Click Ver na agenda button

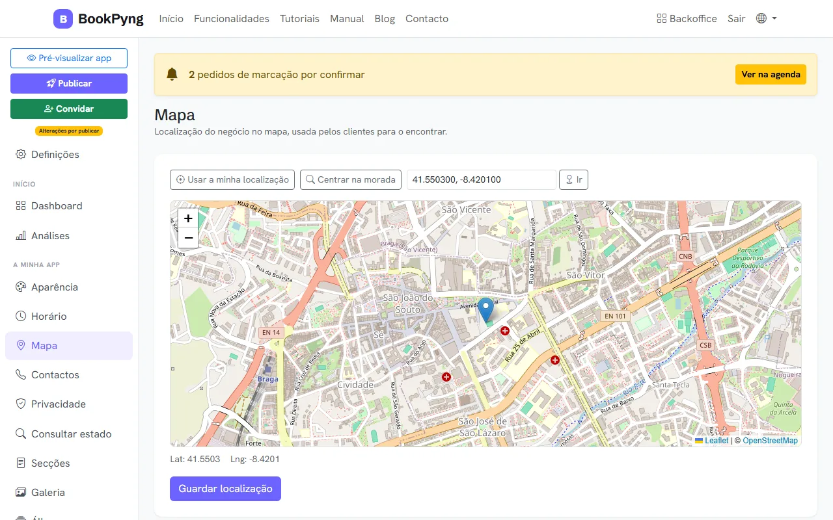771,74
